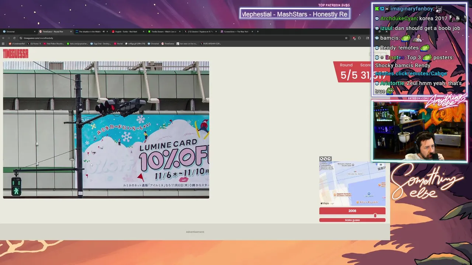Click the map pin toggle icon
Image resolution: width=472 pixels, height=265 pixels.
click(x=329, y=159)
